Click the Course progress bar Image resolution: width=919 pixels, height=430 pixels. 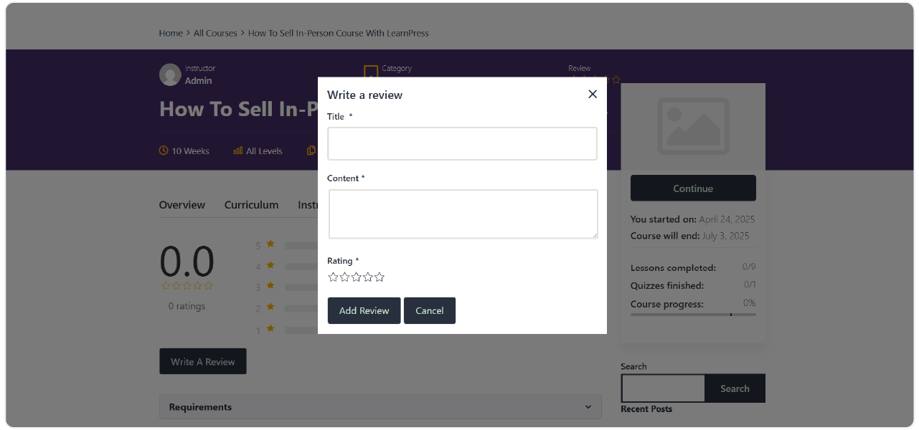[x=692, y=314]
